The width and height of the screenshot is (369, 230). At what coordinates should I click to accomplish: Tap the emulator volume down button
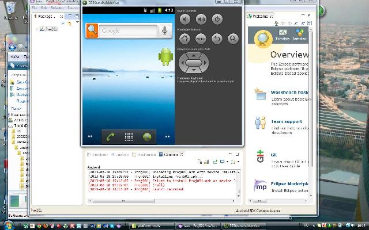[x=185, y=19]
